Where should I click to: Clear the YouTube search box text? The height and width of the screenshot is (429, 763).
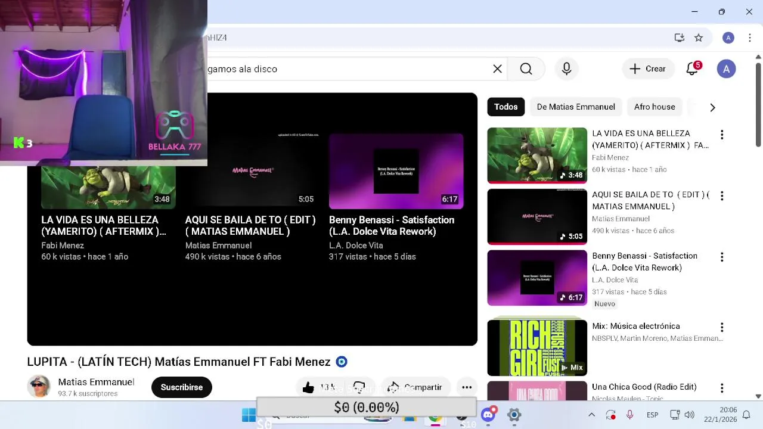pos(497,69)
